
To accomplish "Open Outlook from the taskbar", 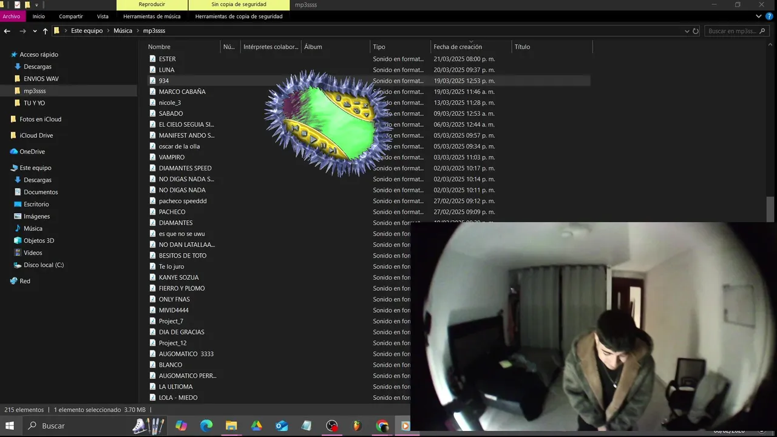I will (x=282, y=426).
